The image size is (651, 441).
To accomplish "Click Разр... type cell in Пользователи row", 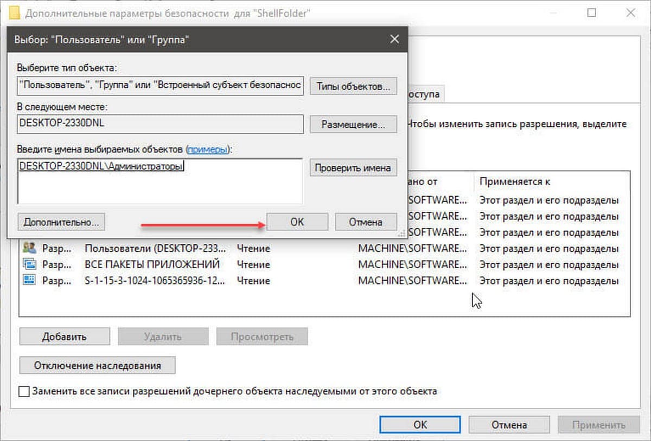I will click(x=57, y=249).
